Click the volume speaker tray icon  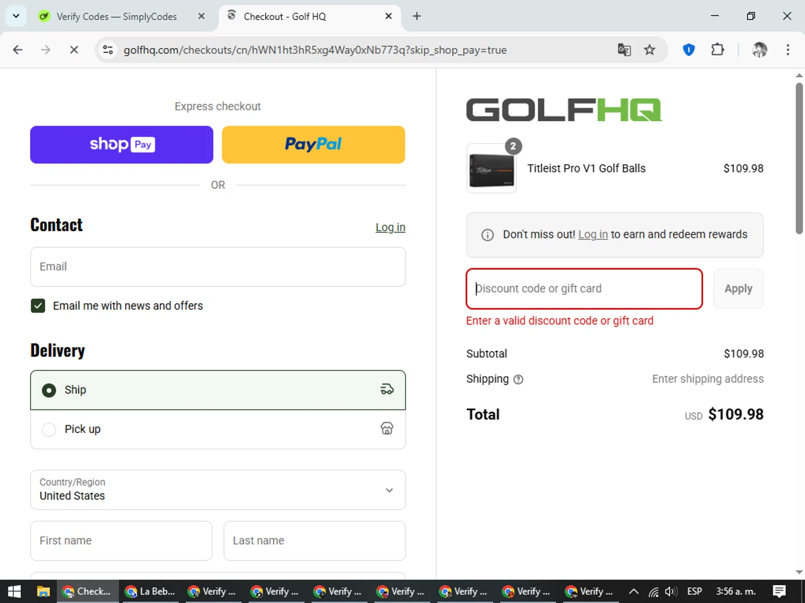tap(671, 591)
